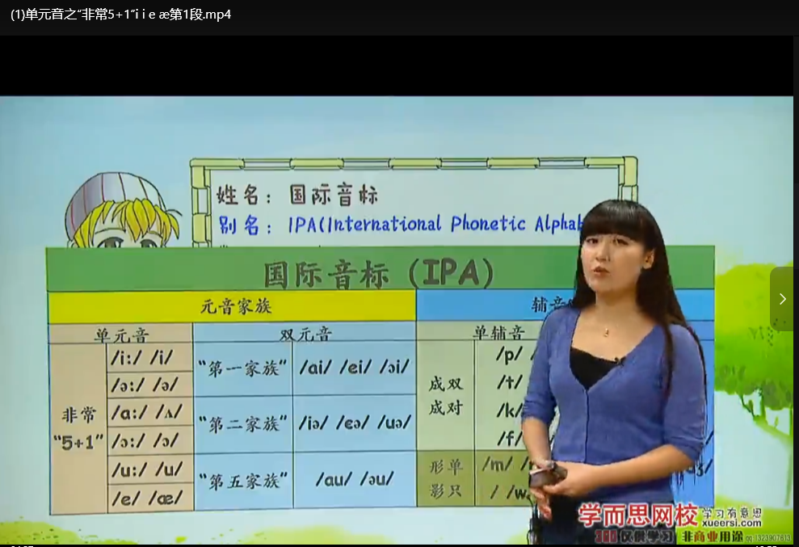The image size is (799, 547).
Task: Click the '形单影只' consonant label
Action: pyautogui.click(x=445, y=478)
